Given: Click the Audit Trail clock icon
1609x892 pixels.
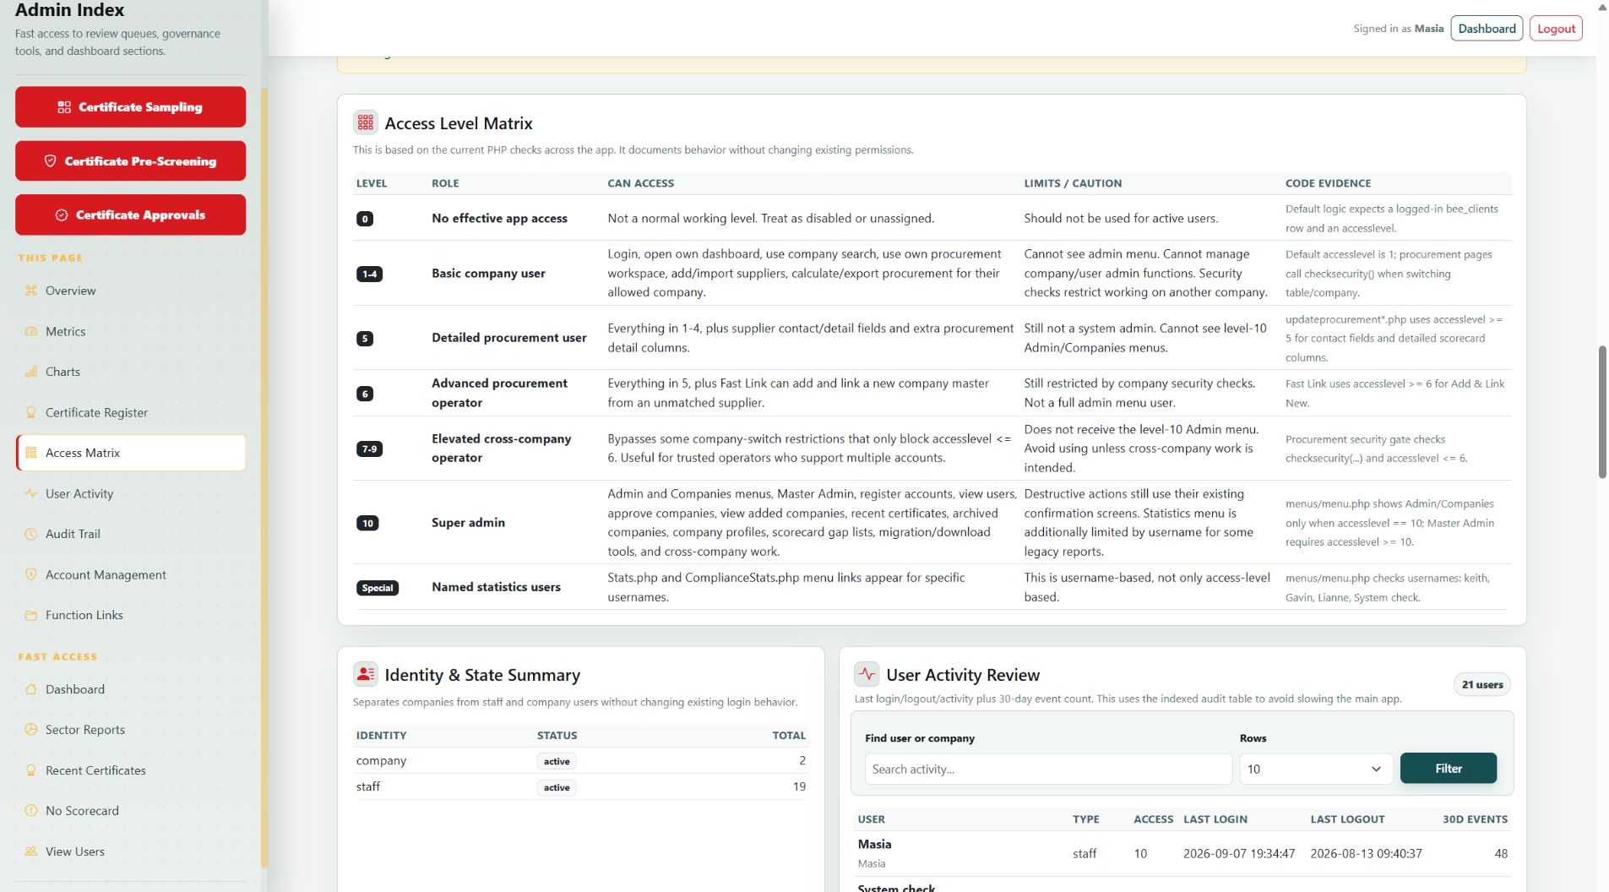Looking at the screenshot, I should click(31, 534).
